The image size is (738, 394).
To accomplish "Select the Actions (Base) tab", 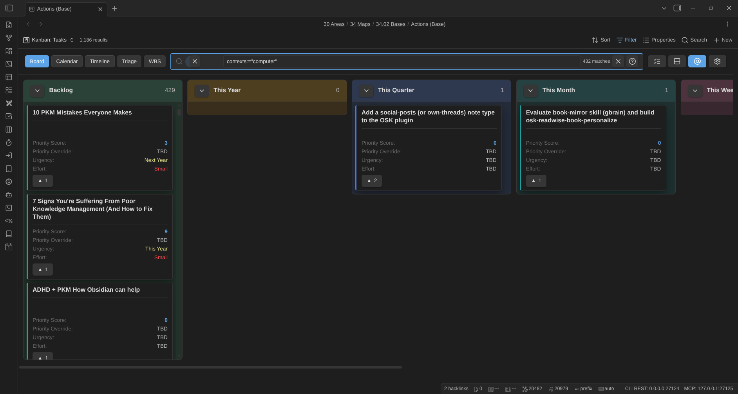I will (66, 9).
